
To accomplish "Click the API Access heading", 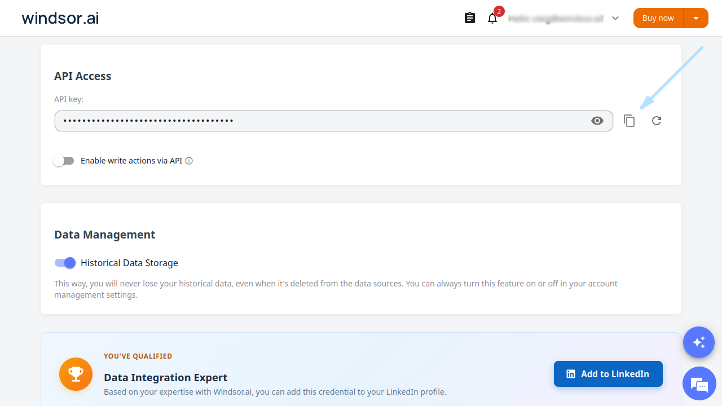I will pos(83,76).
